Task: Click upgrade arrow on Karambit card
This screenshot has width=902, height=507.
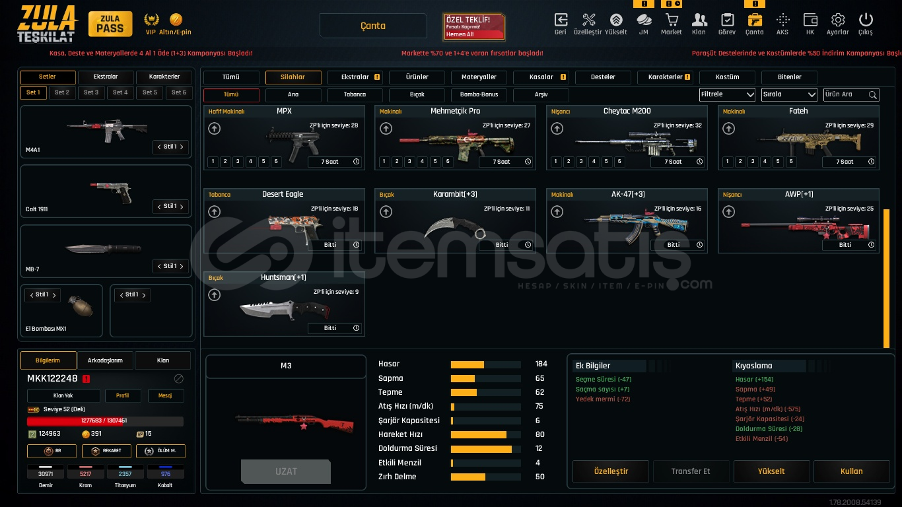Action: coord(386,212)
